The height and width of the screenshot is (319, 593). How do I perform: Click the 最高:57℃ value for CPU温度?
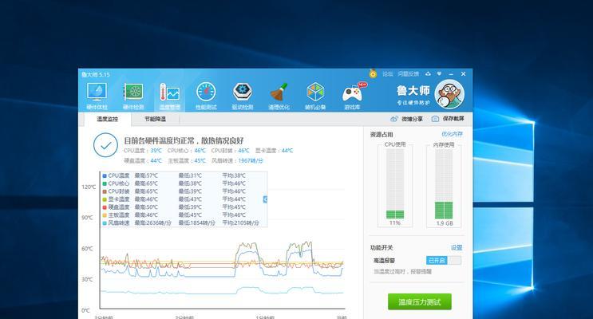click(146, 175)
